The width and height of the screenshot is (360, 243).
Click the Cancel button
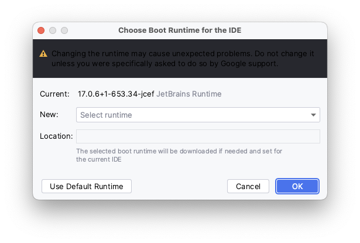[248, 186]
